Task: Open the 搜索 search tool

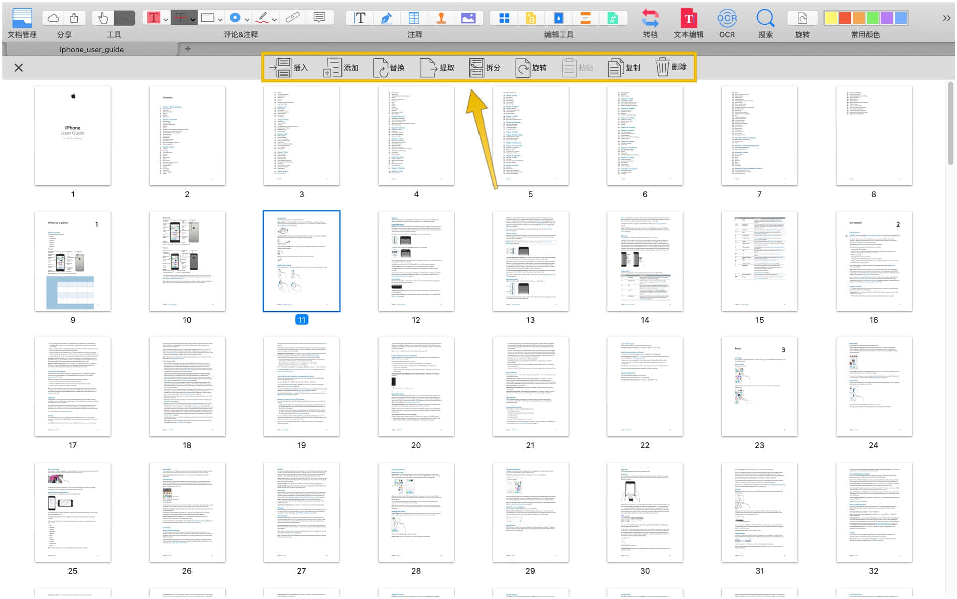Action: [765, 18]
